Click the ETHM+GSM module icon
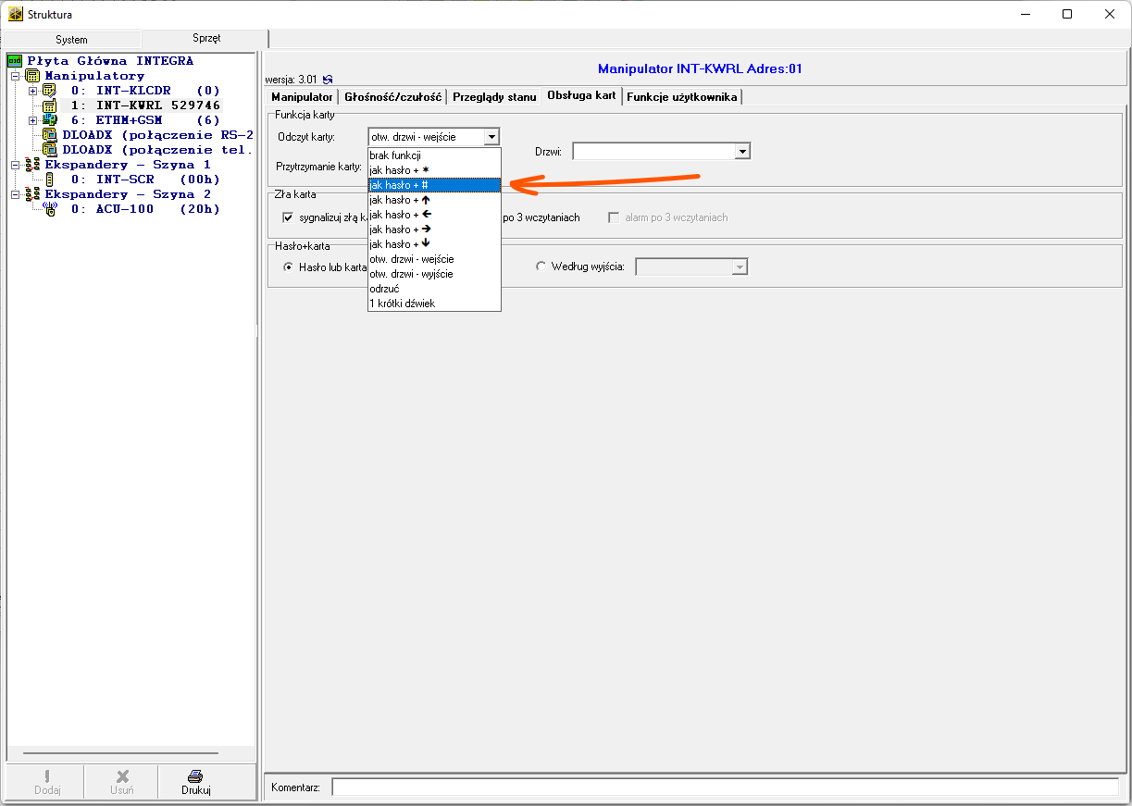This screenshot has width=1132, height=806. coord(50,120)
